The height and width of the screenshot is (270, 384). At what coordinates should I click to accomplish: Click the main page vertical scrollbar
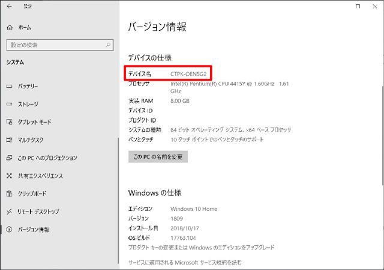383,135
